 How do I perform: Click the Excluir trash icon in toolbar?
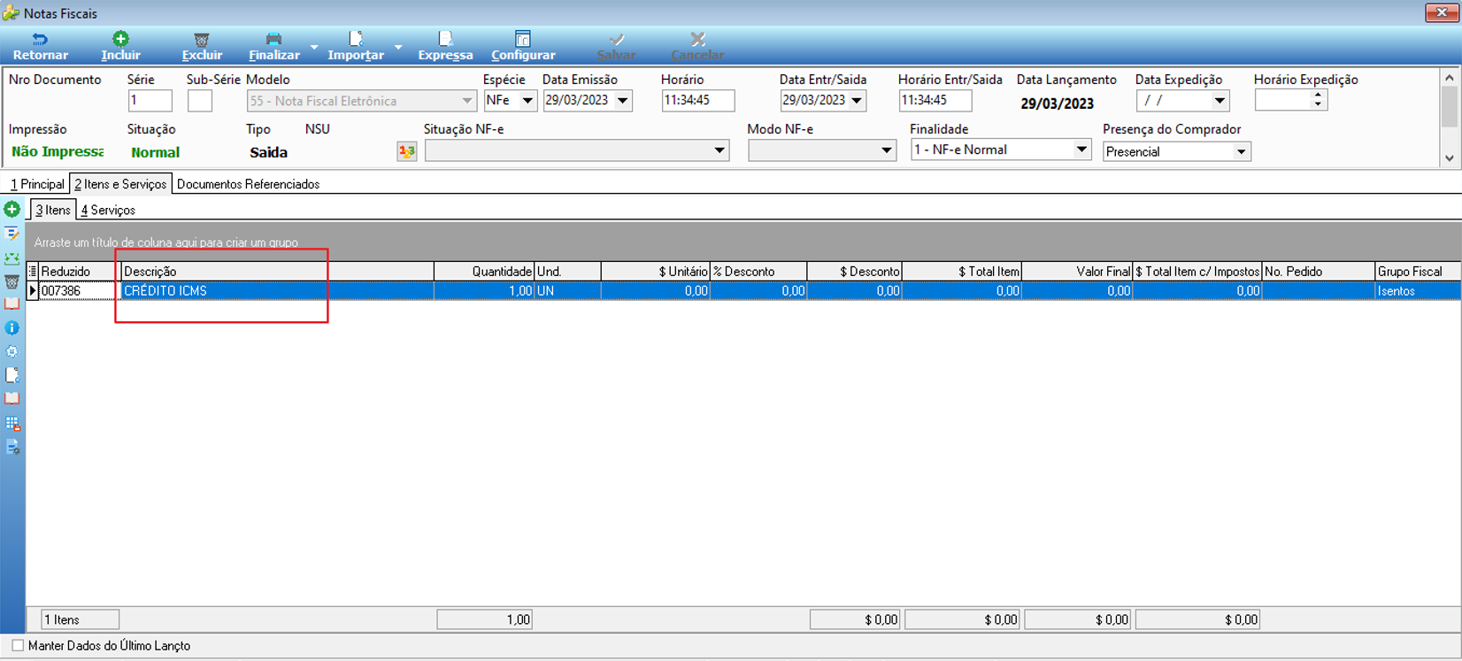202,40
